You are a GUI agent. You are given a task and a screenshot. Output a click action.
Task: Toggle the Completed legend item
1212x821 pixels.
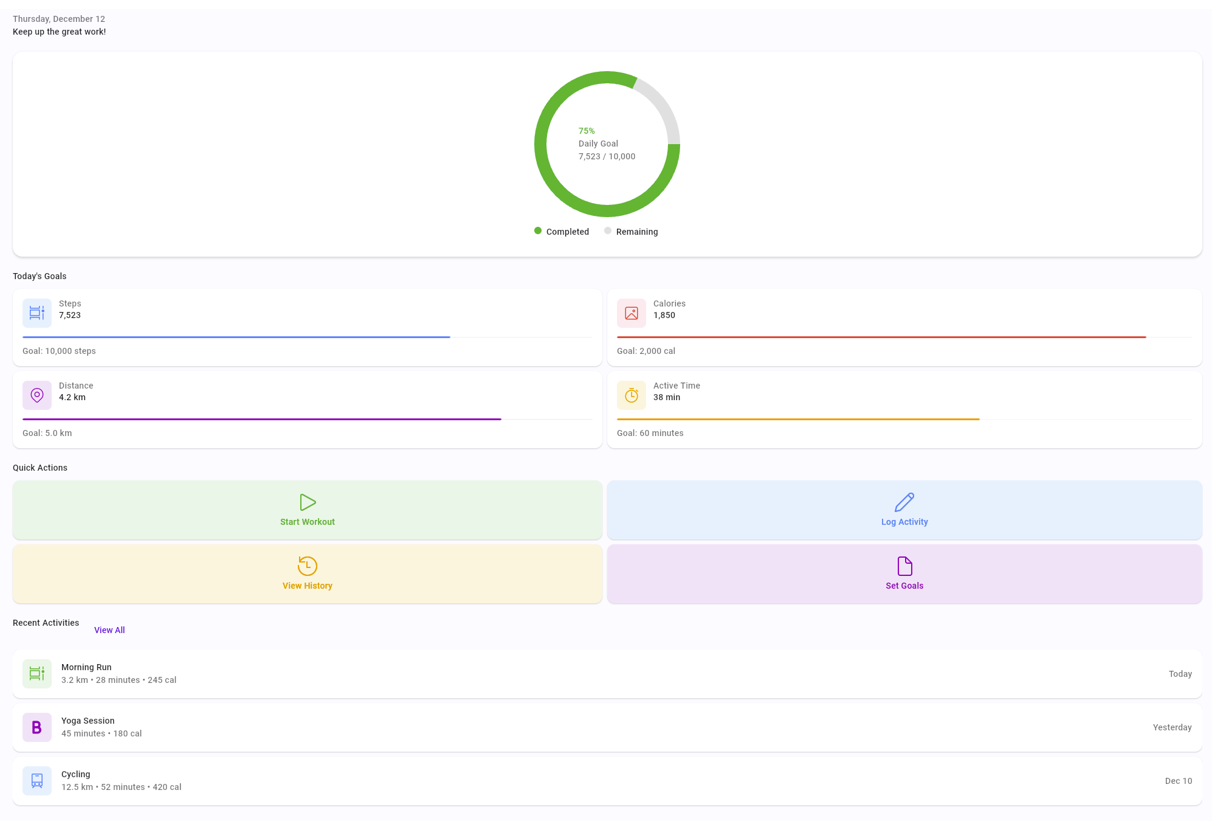coord(562,232)
